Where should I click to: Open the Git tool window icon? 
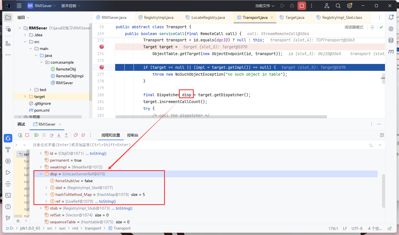pyautogui.click(x=8, y=218)
